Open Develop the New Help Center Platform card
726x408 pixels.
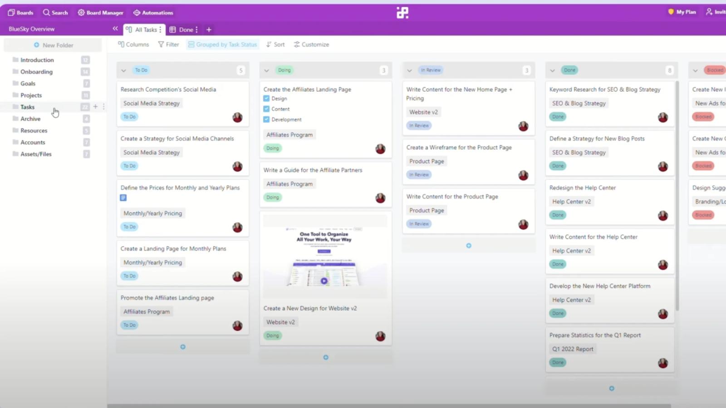tap(600, 286)
